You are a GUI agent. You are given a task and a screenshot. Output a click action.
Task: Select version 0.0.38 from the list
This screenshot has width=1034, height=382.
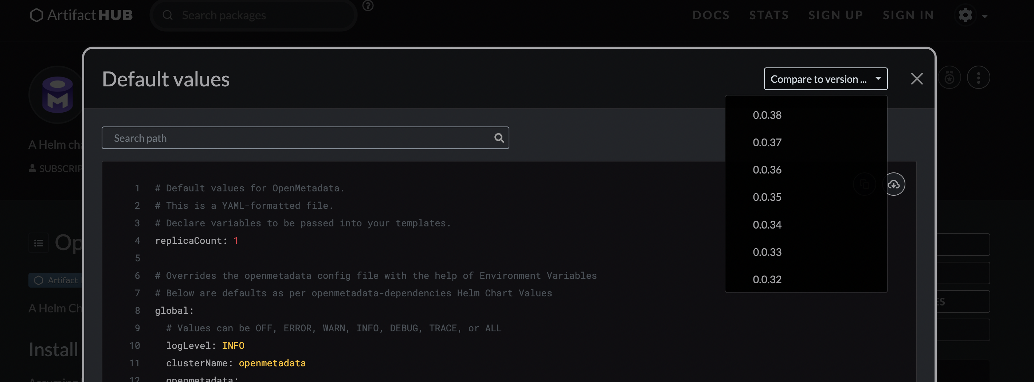[x=767, y=115]
